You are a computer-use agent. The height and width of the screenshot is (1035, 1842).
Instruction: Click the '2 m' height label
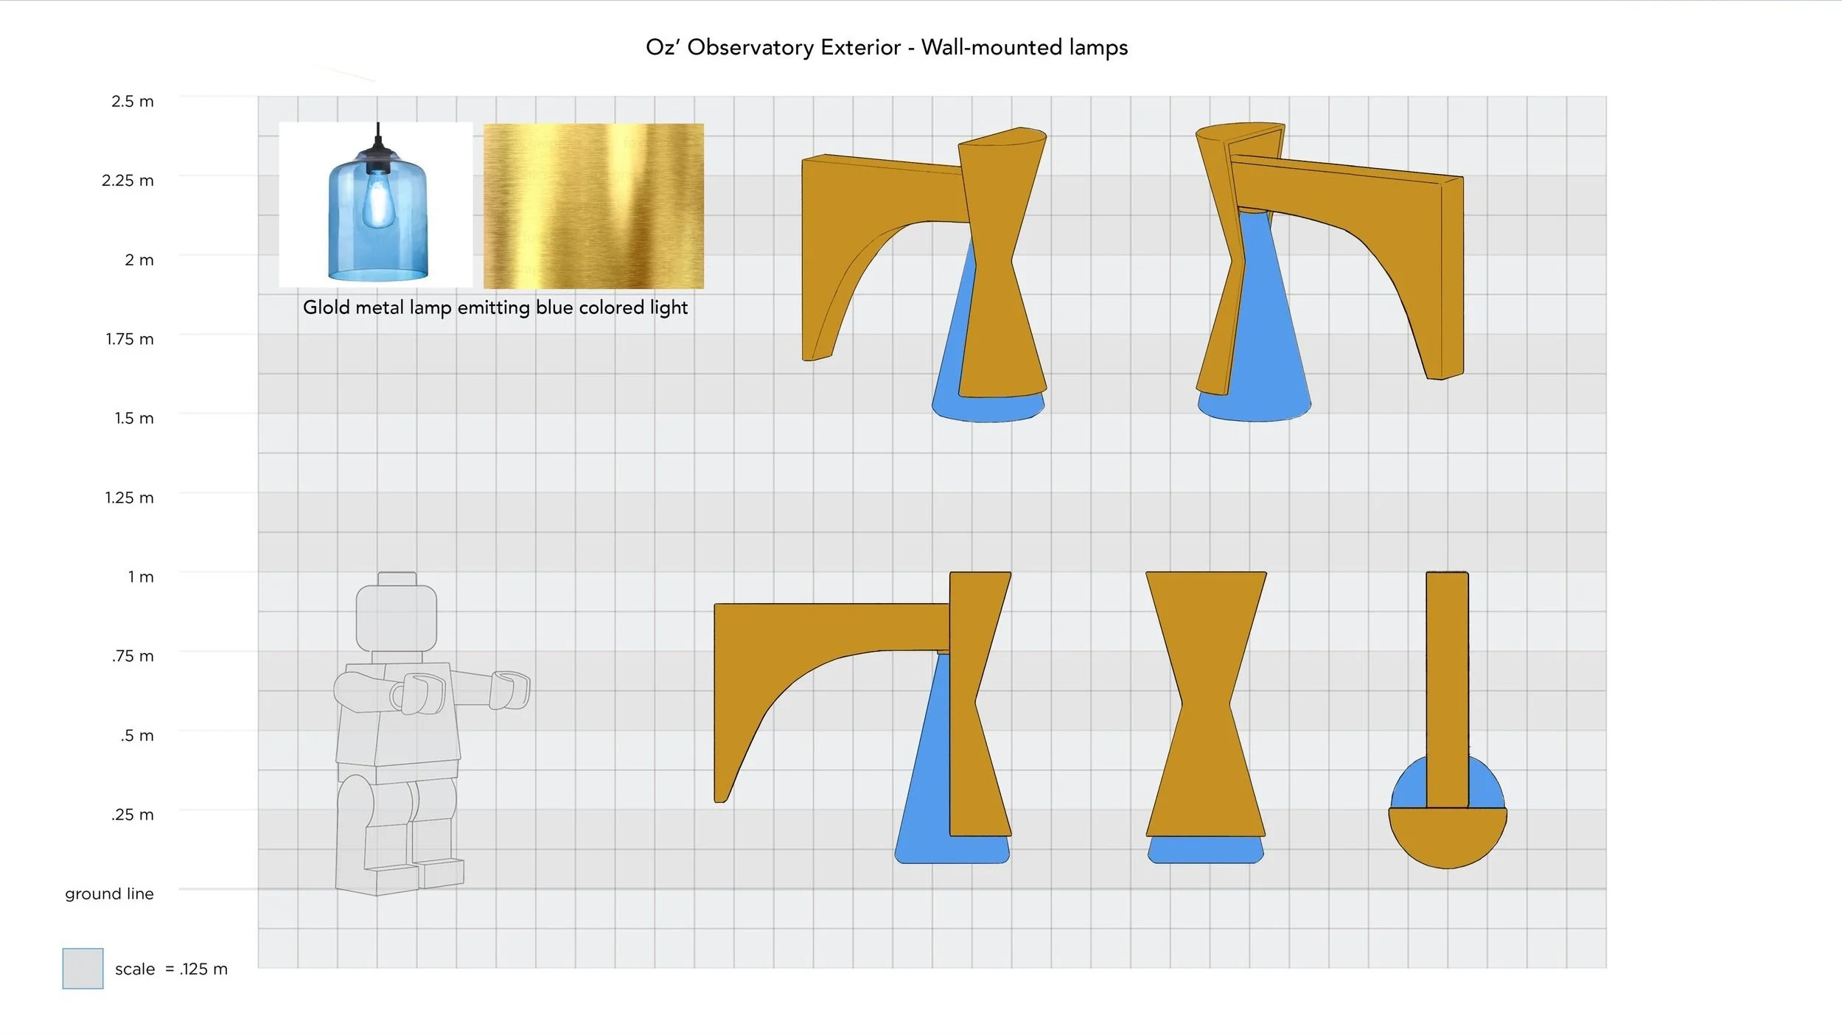click(x=139, y=259)
